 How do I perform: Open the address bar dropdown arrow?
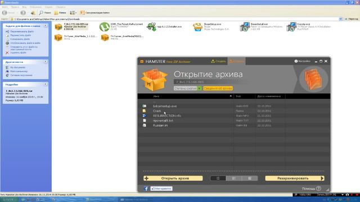point(340,19)
